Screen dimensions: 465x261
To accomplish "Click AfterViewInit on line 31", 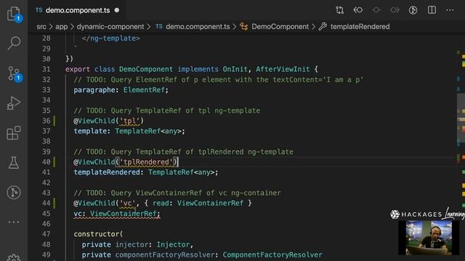I will (283, 70).
